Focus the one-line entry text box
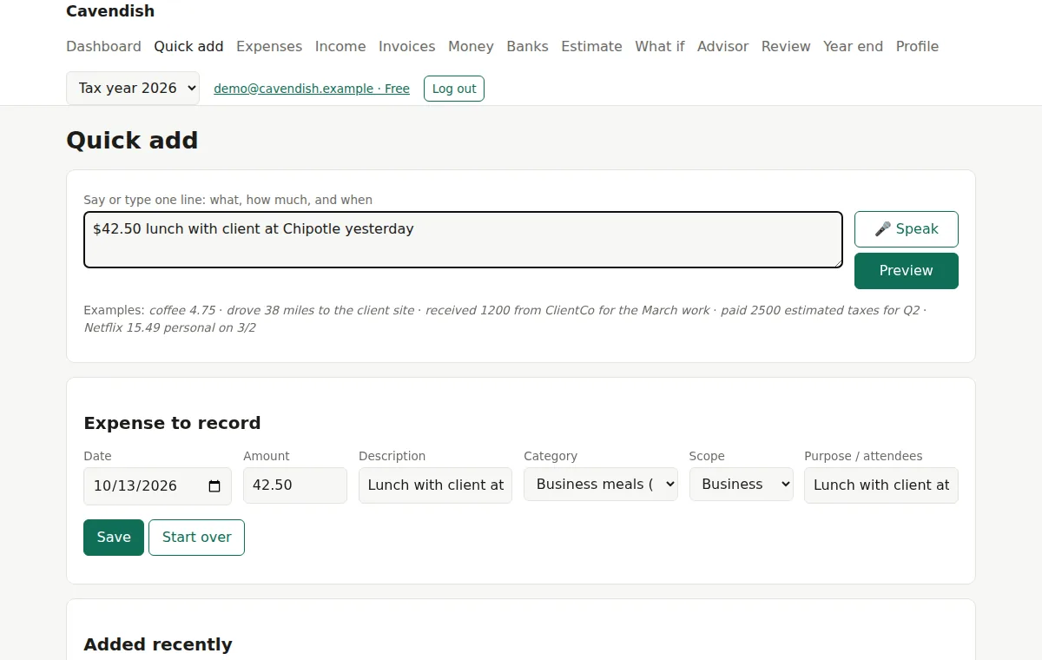Viewport: 1042px width, 660px height. [x=463, y=240]
